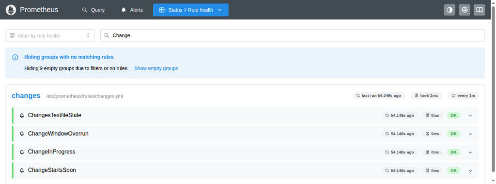
Task: Click the 0ms duration badge of ChangeWindowOverrun
Action: point(433,134)
